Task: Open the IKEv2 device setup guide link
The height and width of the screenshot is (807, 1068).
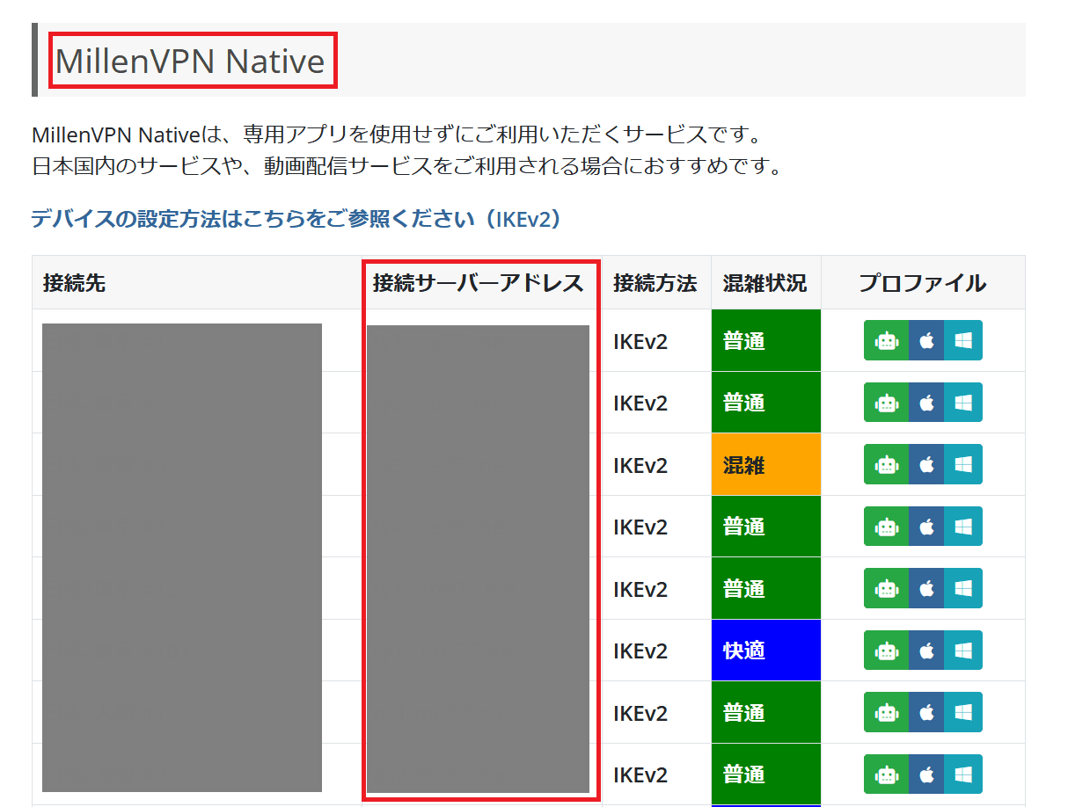Action: pos(296,219)
